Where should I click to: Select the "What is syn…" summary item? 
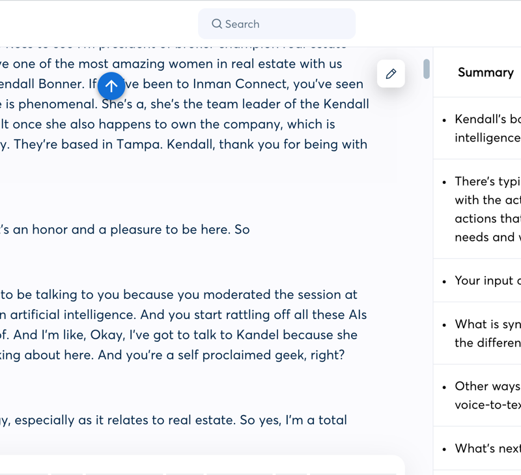487,333
